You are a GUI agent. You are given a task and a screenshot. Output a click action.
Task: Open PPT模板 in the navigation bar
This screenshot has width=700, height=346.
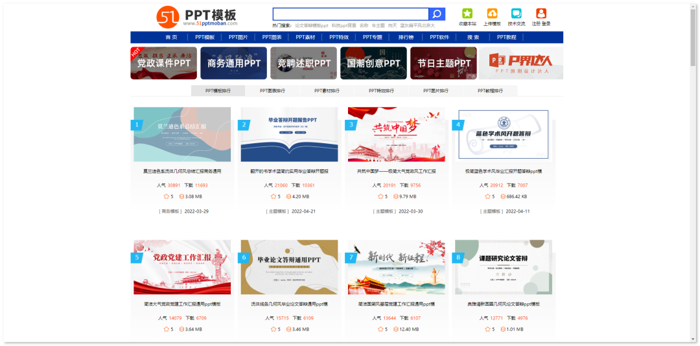205,38
